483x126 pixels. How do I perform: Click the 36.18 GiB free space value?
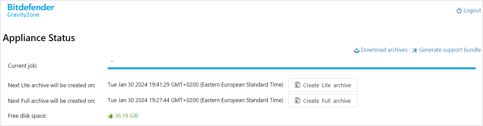point(126,116)
